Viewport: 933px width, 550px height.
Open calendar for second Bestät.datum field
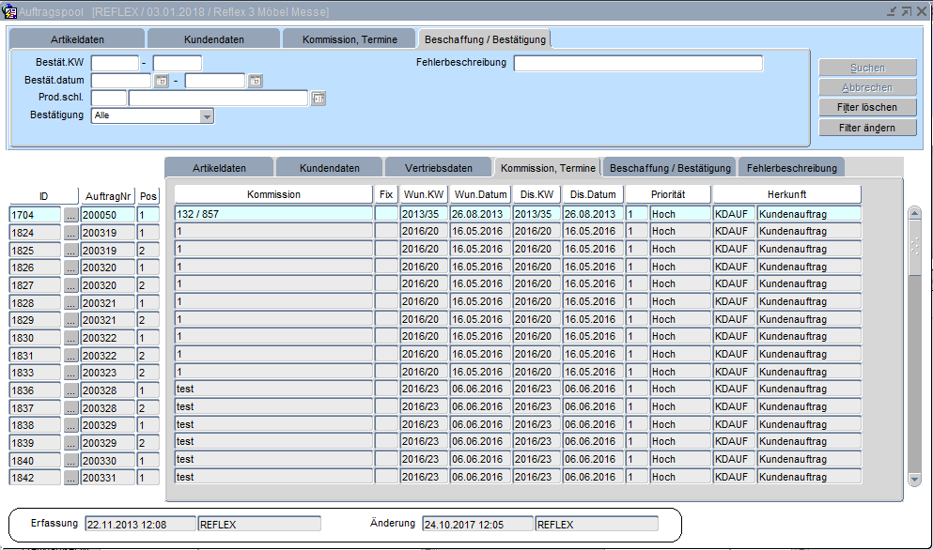tap(256, 81)
